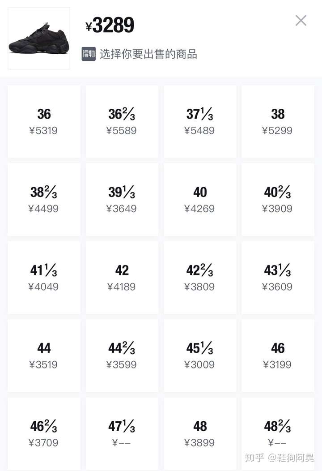Choose size 48 at ¥3899

point(200,434)
